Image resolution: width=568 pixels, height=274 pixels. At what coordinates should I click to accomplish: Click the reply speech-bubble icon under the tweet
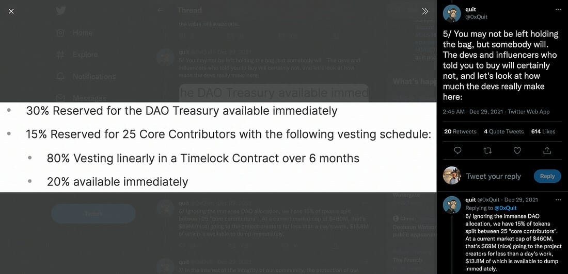tap(457, 150)
